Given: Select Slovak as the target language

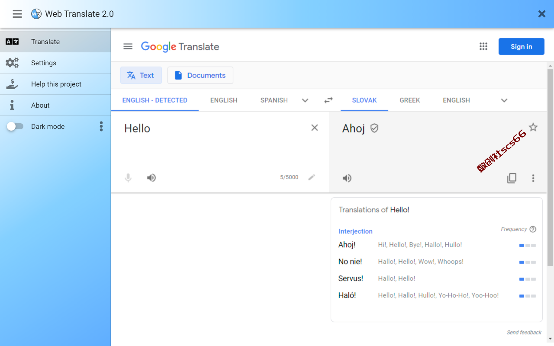Looking at the screenshot, I should pos(364,100).
